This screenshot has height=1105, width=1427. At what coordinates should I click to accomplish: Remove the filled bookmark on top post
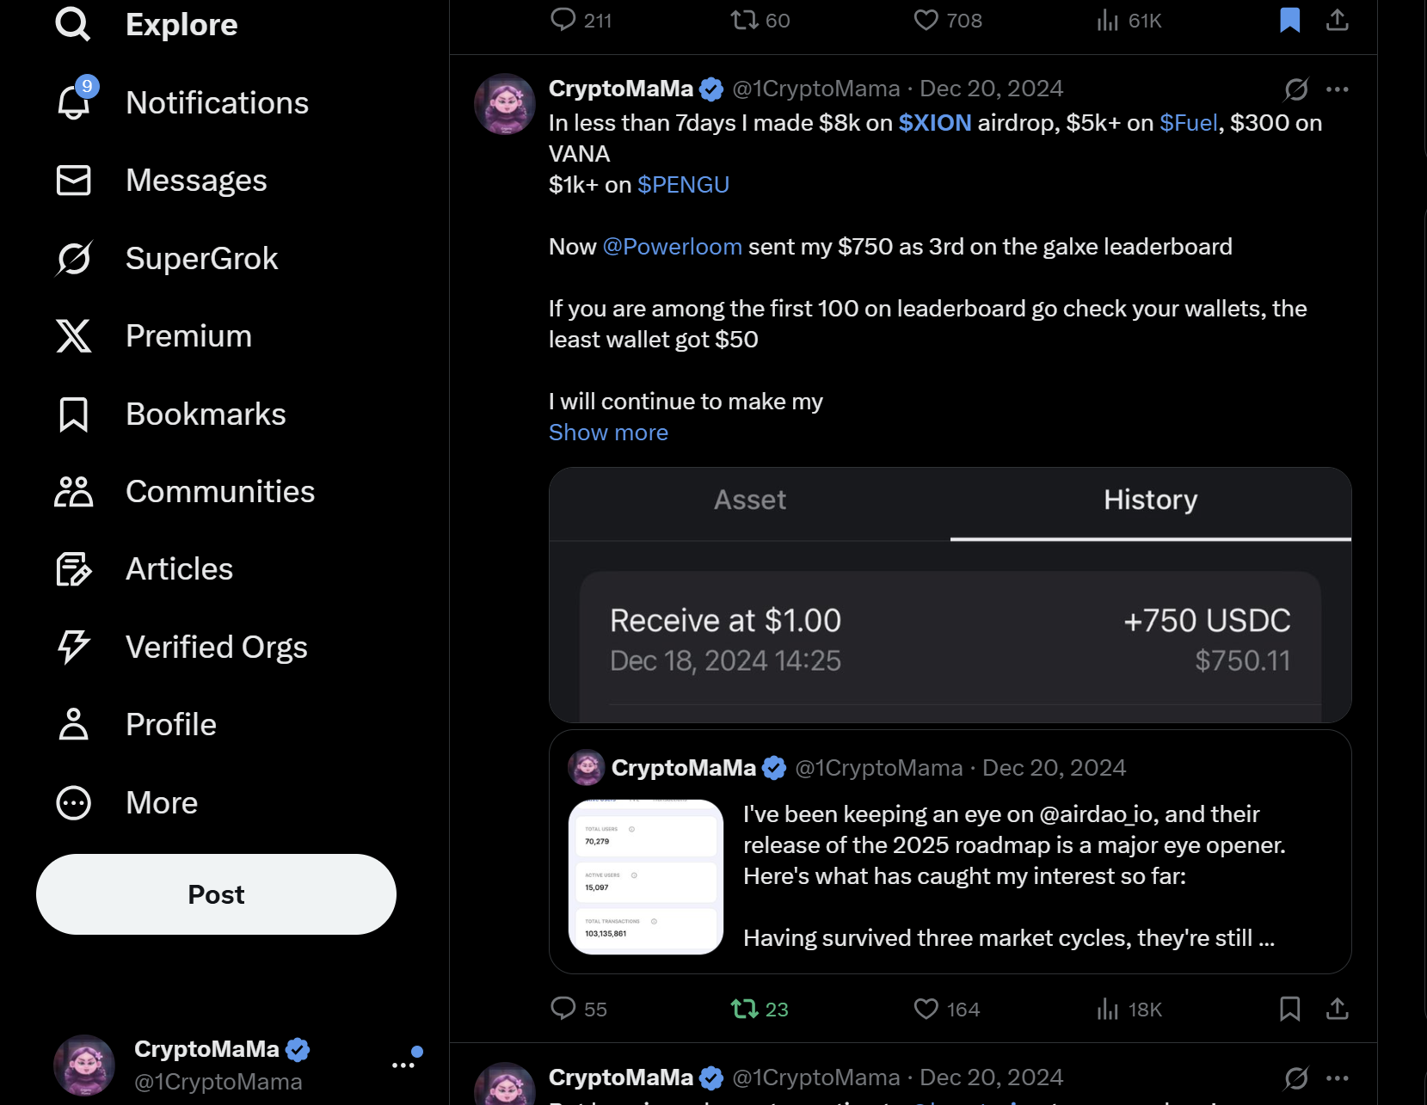click(1289, 20)
